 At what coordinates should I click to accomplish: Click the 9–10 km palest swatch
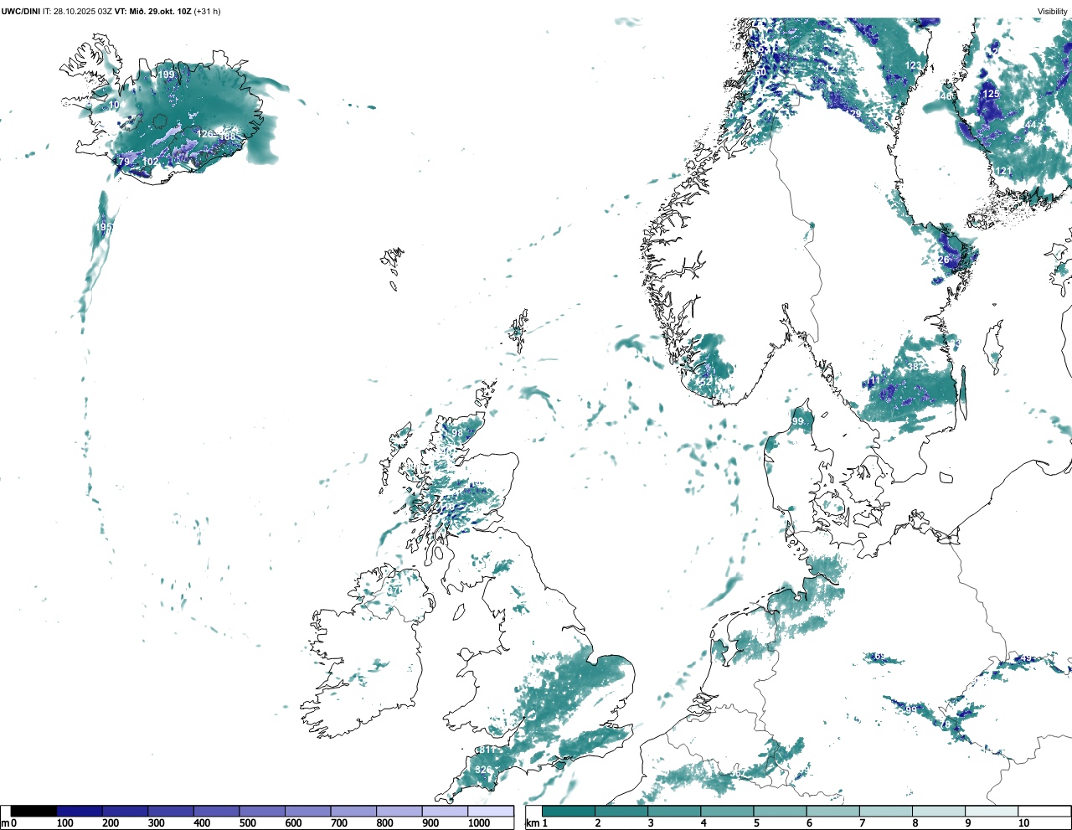tap(992, 811)
